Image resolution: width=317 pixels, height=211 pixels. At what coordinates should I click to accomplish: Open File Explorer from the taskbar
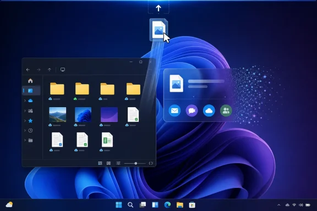coord(180,205)
